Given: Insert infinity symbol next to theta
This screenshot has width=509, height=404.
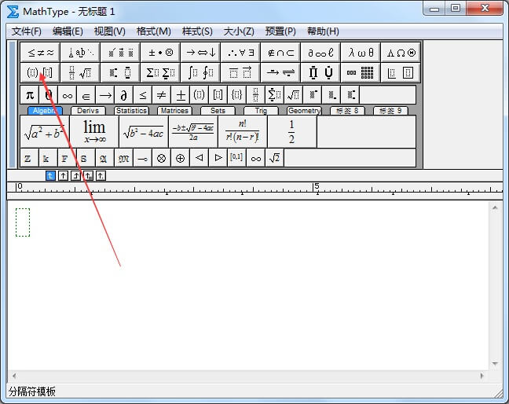Looking at the screenshot, I should [x=68, y=95].
